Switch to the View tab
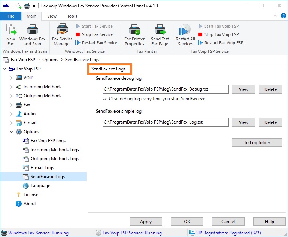 52,16
